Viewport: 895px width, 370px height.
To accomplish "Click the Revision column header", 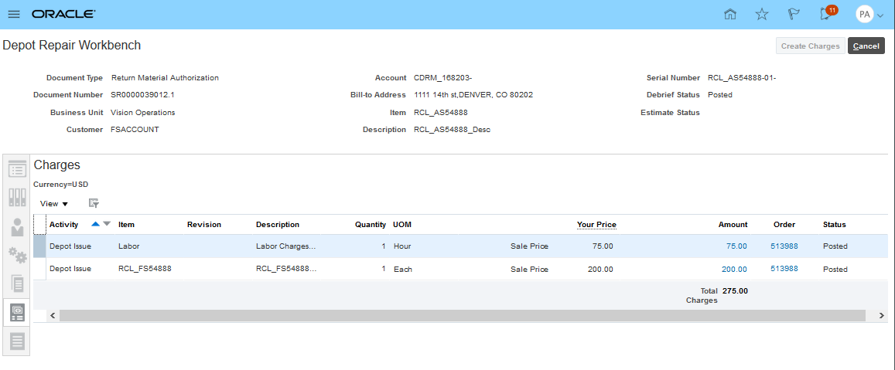I will pos(203,225).
